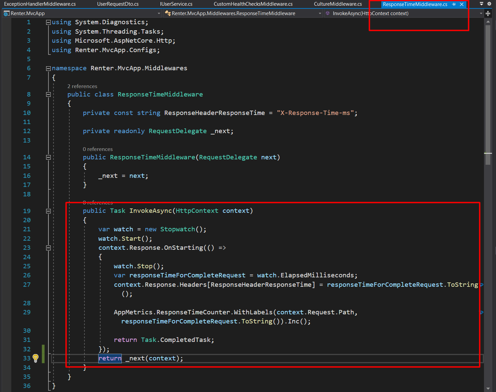Viewport: 496px width, 392px height.
Task: Open the document tab settings gear
Action: [x=489, y=4]
